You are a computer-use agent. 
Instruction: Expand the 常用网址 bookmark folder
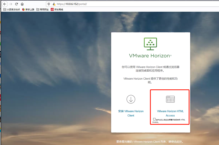[43, 9]
